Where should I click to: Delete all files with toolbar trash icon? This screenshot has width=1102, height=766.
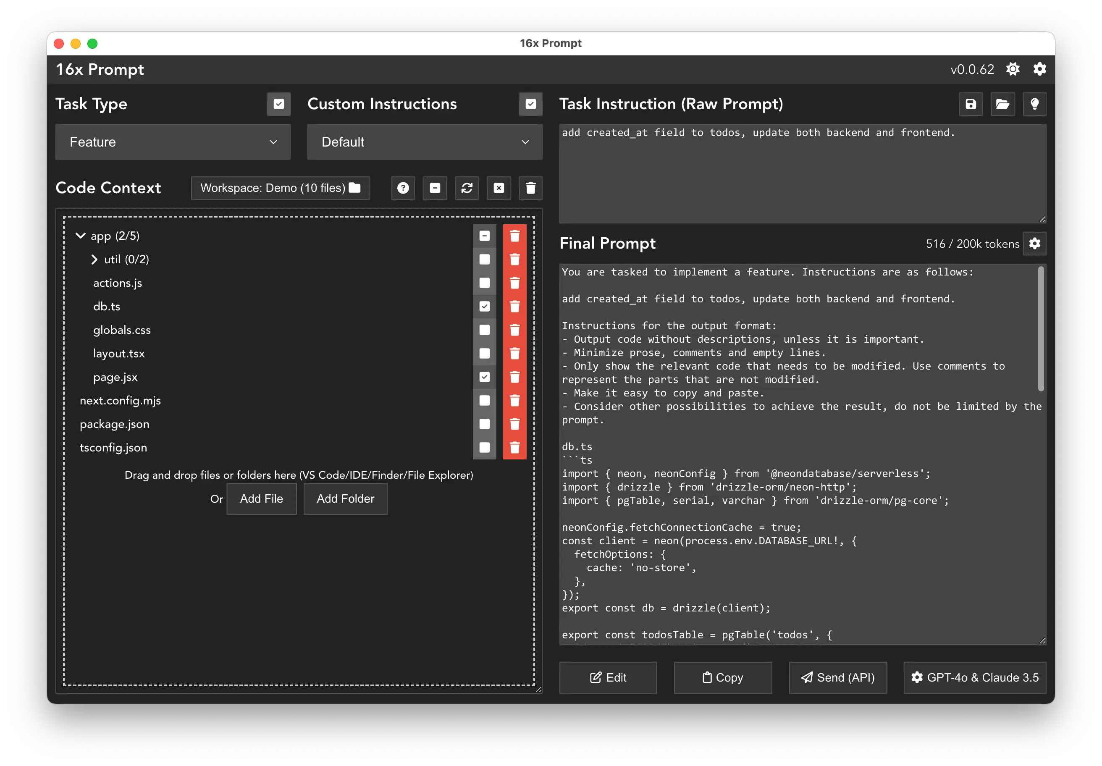point(531,188)
